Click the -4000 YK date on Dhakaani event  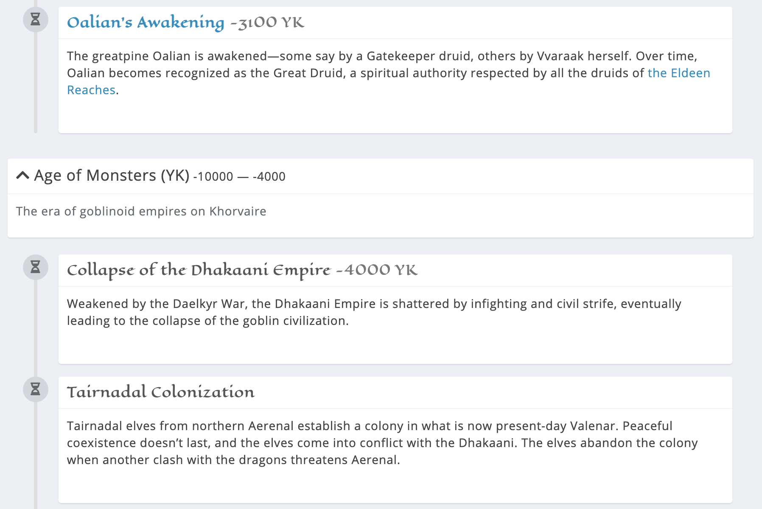point(377,270)
